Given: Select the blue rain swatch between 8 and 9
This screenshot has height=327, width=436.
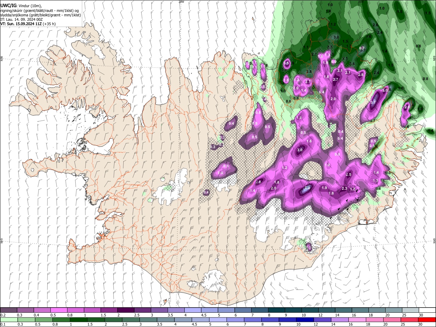Looking at the screenshot, I should click(270, 320).
